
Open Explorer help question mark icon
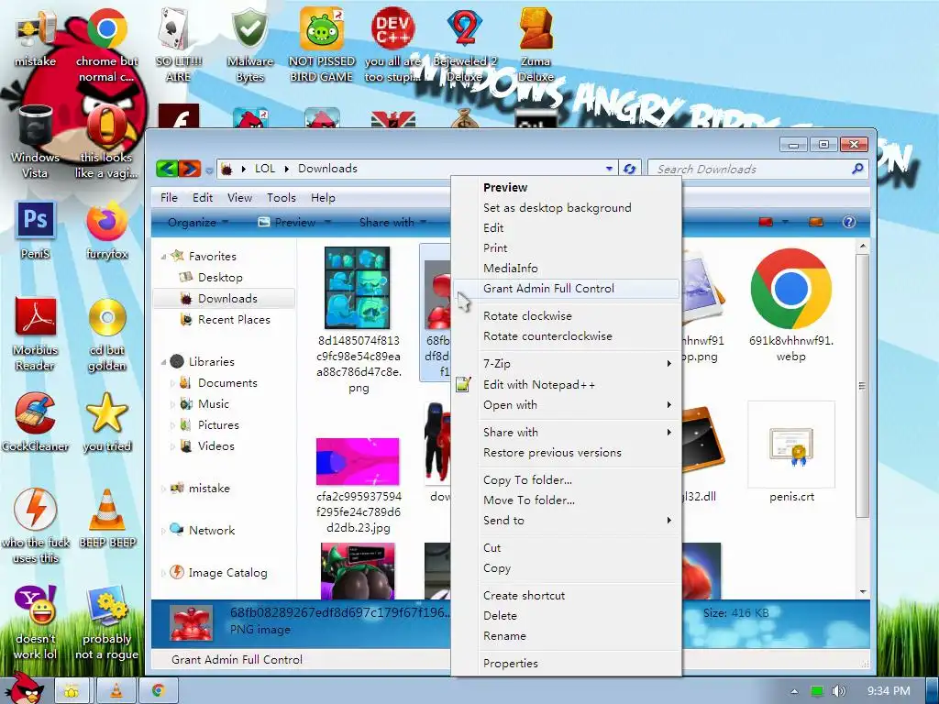(x=848, y=222)
